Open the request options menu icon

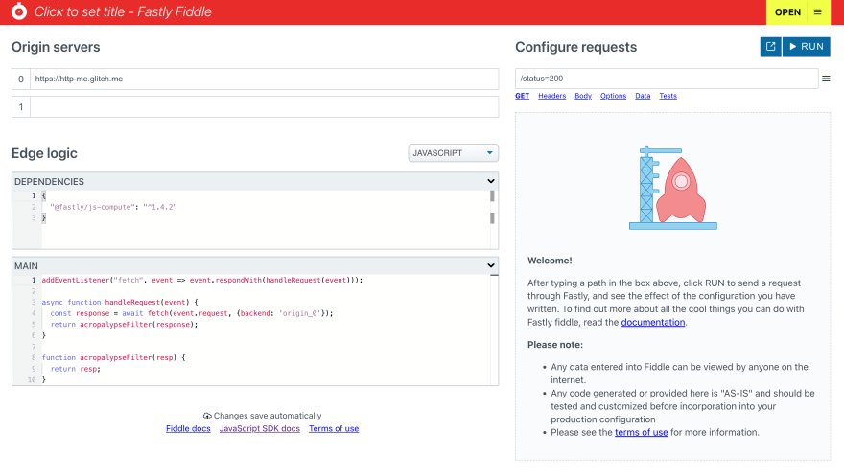(826, 79)
